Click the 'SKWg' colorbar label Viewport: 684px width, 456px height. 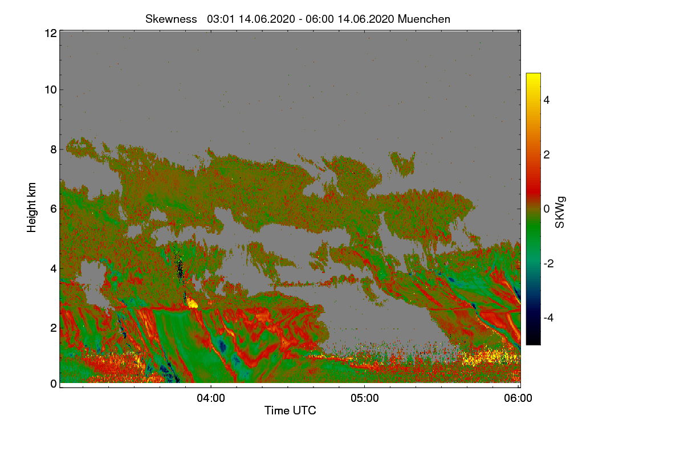[560, 212]
